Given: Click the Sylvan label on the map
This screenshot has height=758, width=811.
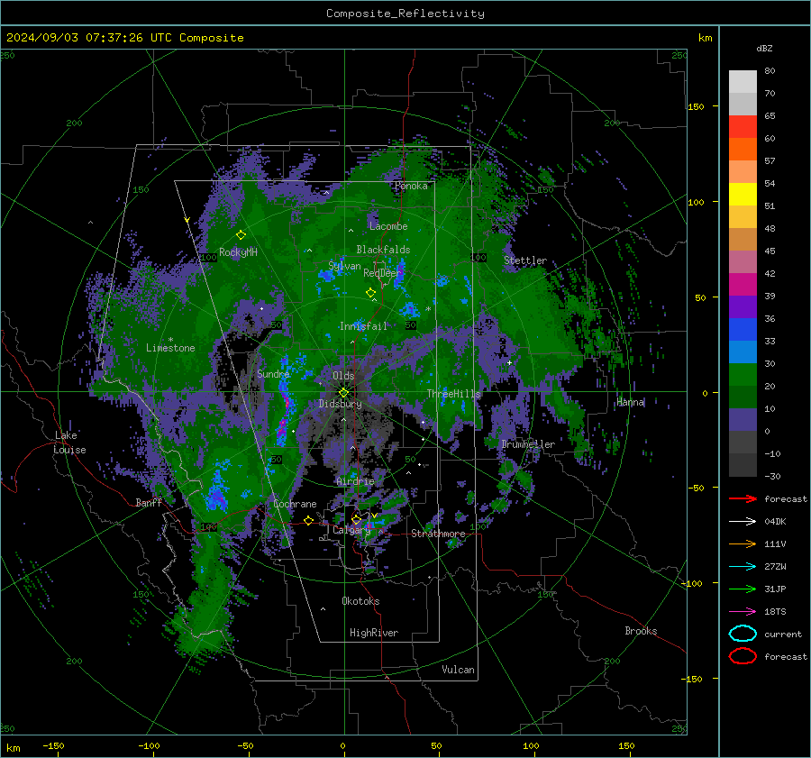Looking at the screenshot, I should click(x=344, y=267).
